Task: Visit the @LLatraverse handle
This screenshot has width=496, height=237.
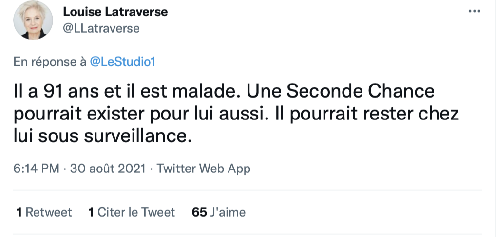Action: point(101,28)
